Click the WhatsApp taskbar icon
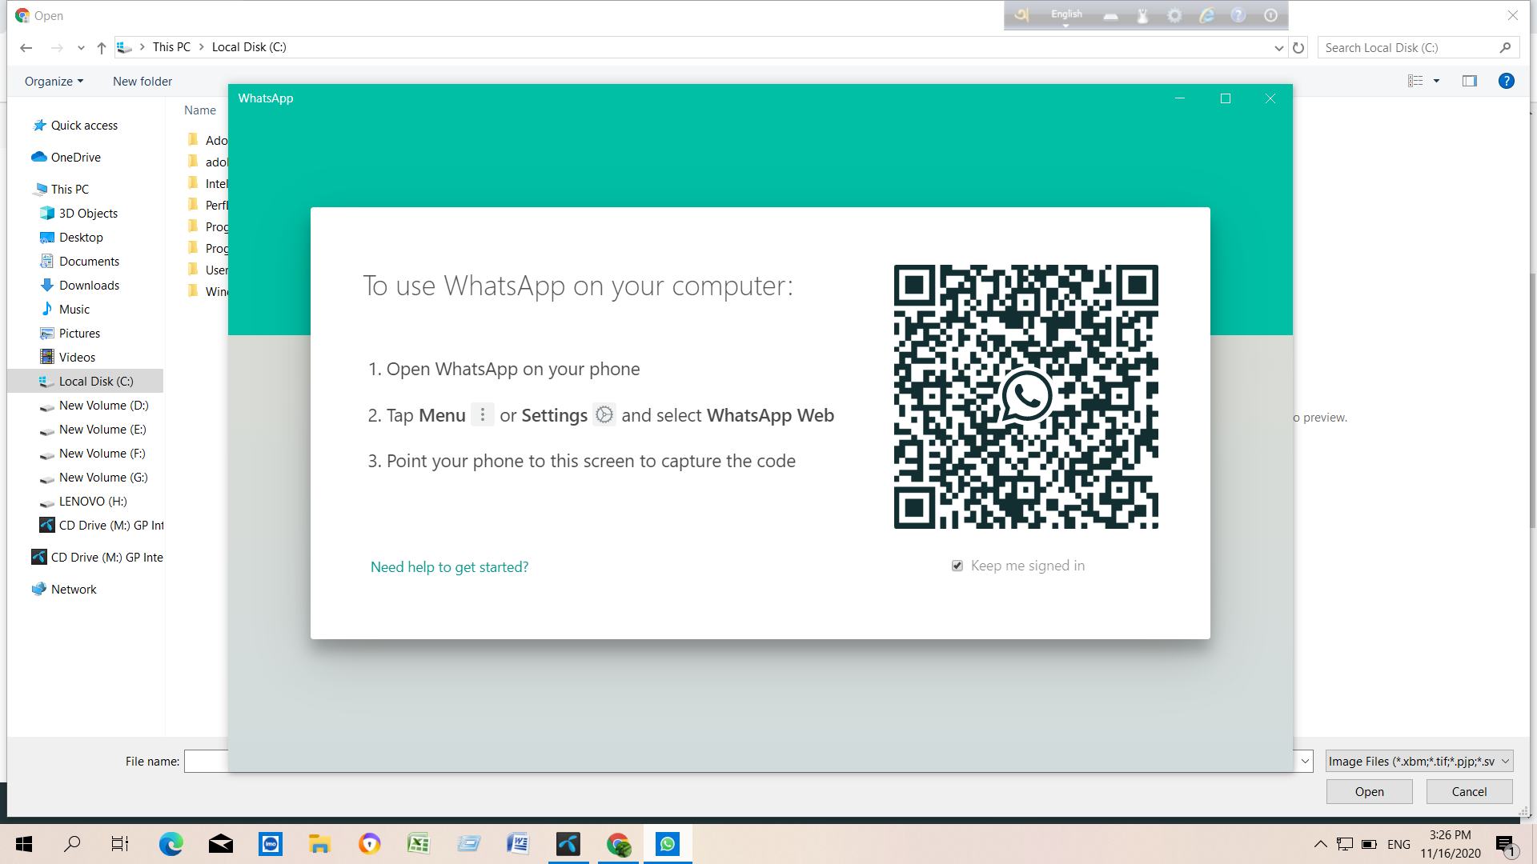The height and width of the screenshot is (864, 1537). pyautogui.click(x=667, y=844)
